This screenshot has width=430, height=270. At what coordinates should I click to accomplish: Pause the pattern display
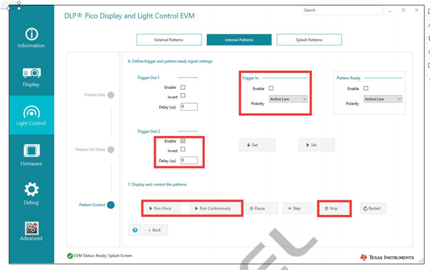(x=261, y=208)
